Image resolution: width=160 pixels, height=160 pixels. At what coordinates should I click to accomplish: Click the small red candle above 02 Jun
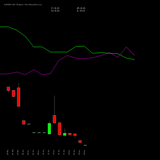(x=24, y=123)
